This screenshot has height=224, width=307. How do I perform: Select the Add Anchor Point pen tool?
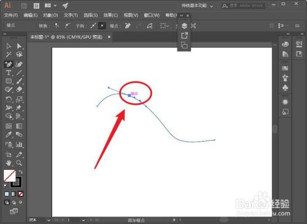(x=9, y=64)
